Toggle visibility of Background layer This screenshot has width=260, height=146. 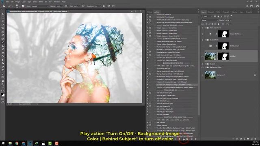[202, 75]
